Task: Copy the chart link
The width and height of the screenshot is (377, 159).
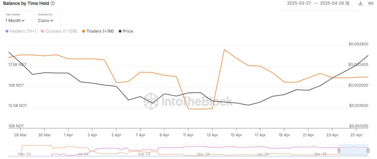Action: click(x=370, y=3)
